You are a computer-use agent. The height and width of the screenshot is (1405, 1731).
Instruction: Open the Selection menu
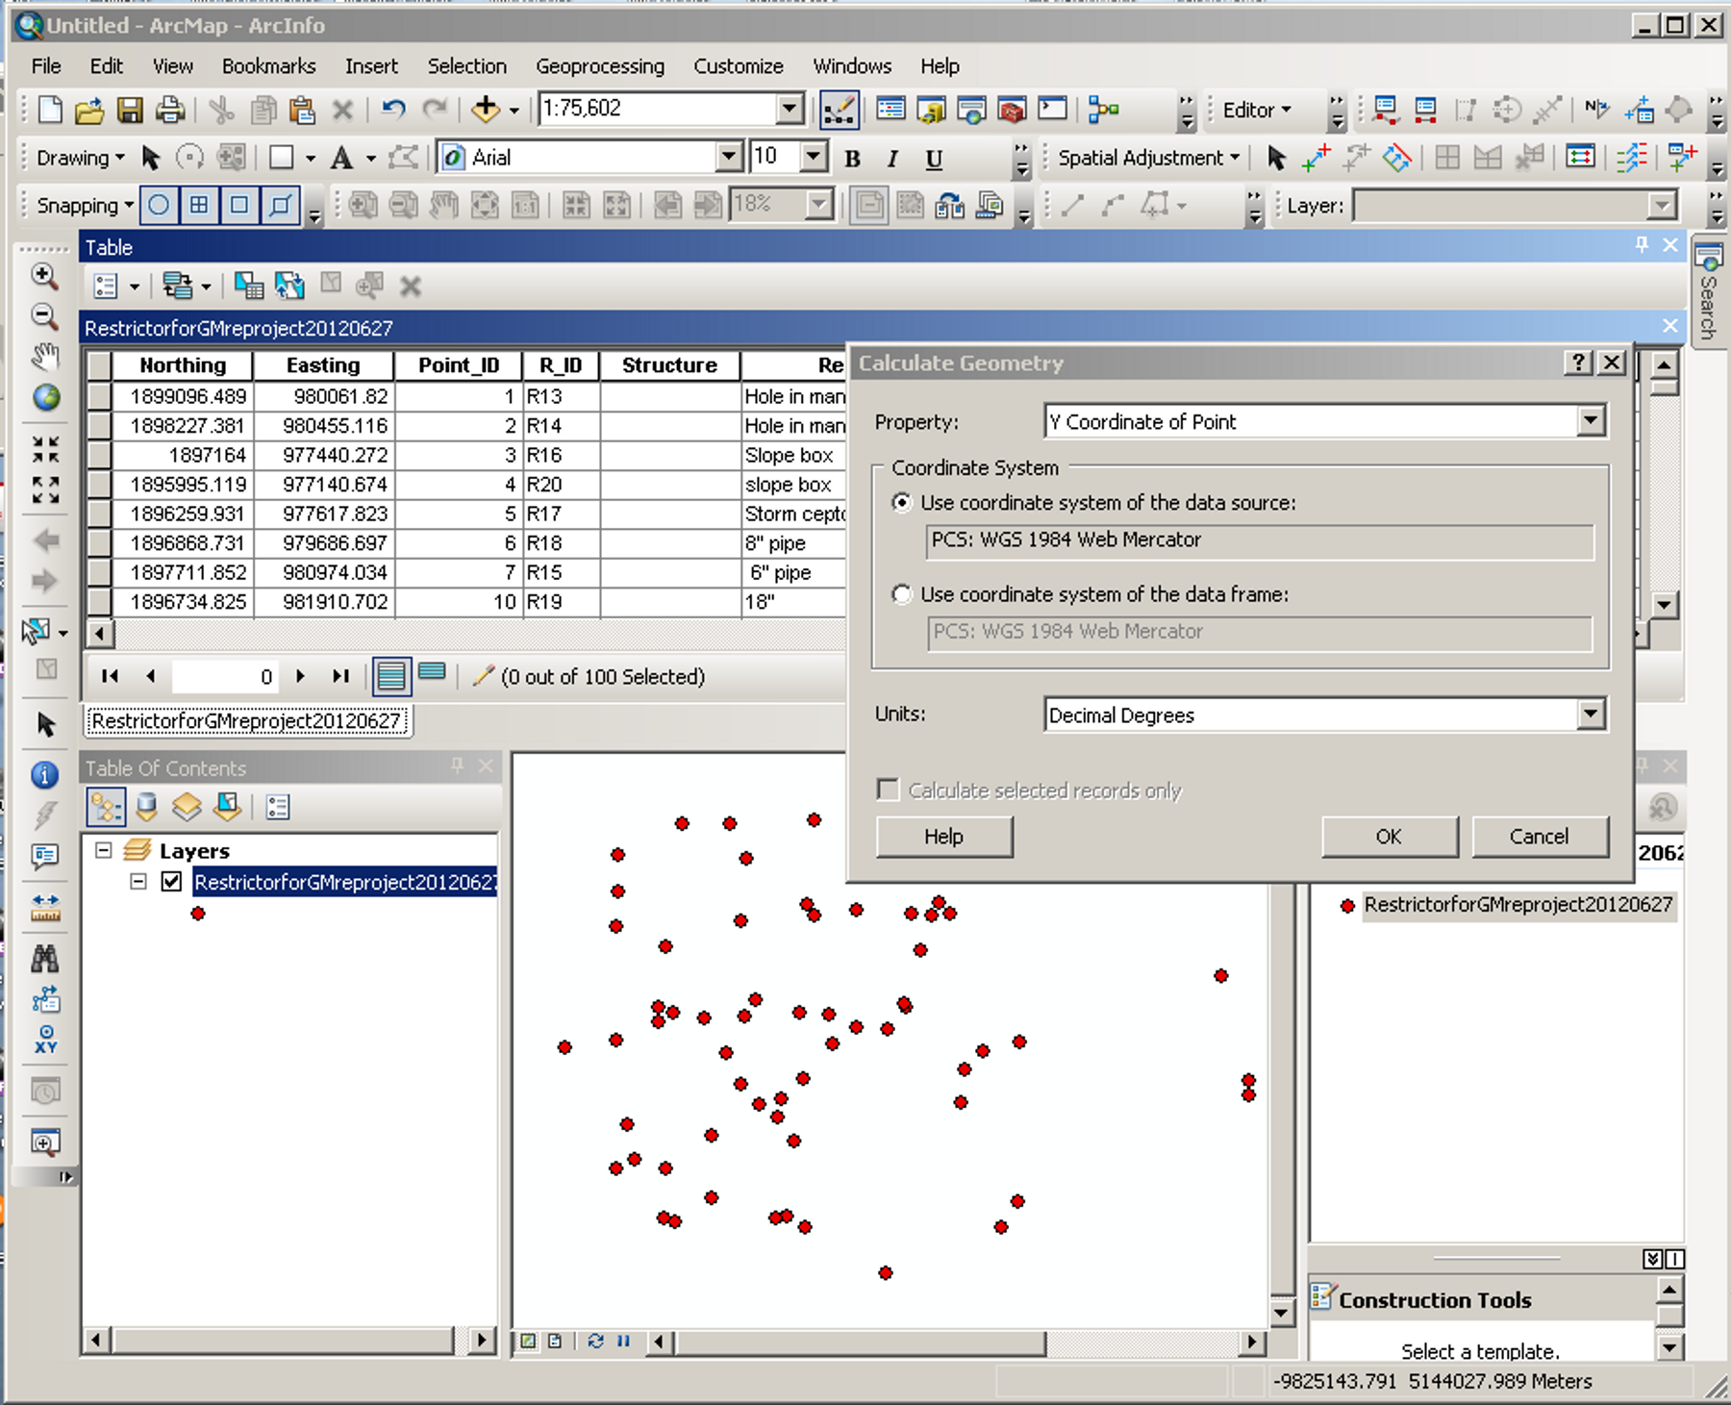click(466, 65)
